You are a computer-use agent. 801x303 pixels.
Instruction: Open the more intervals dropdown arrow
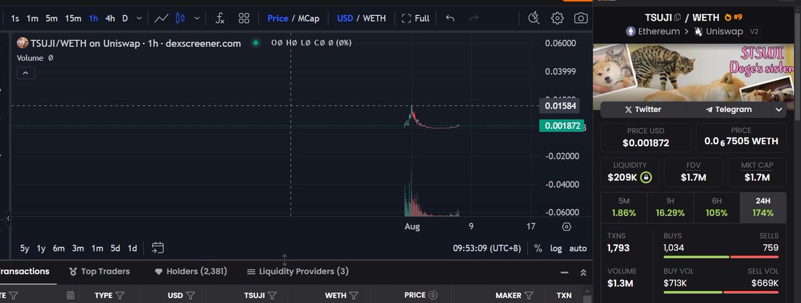(x=138, y=18)
